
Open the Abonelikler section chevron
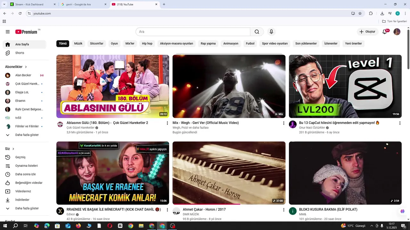26,67
